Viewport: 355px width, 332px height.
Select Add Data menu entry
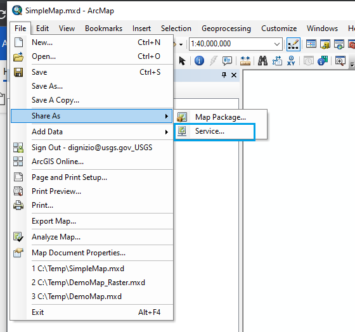tap(92, 132)
